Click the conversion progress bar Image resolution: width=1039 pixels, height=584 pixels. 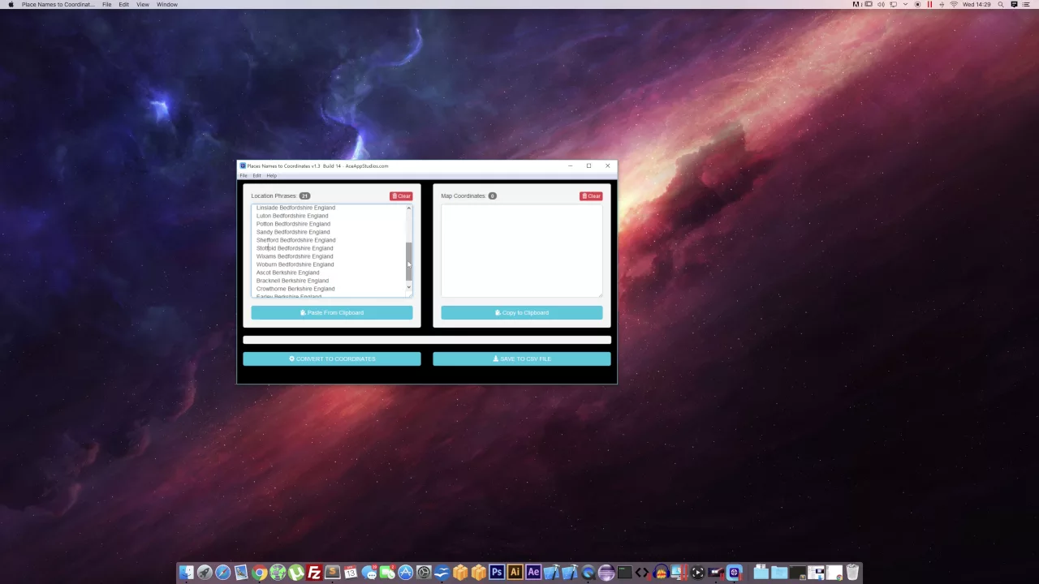[x=427, y=340]
